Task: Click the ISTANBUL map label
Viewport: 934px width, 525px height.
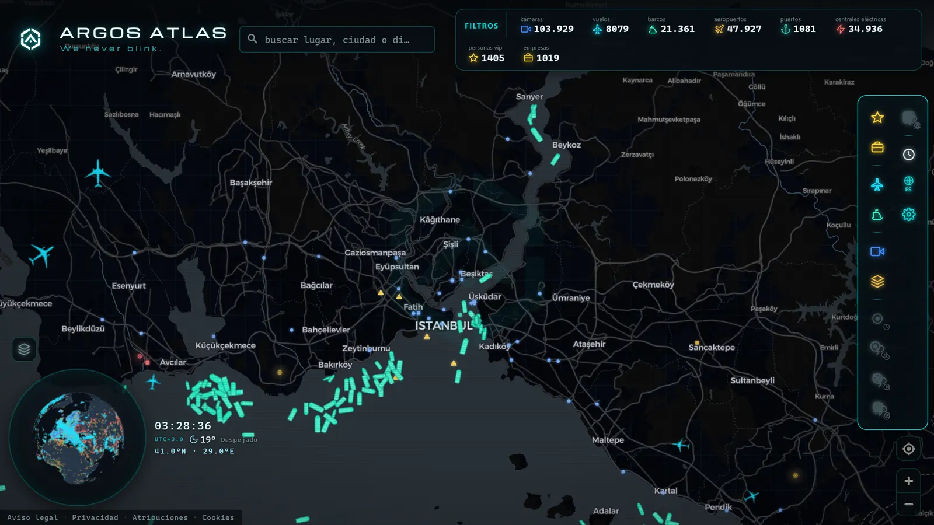Action: [x=444, y=325]
